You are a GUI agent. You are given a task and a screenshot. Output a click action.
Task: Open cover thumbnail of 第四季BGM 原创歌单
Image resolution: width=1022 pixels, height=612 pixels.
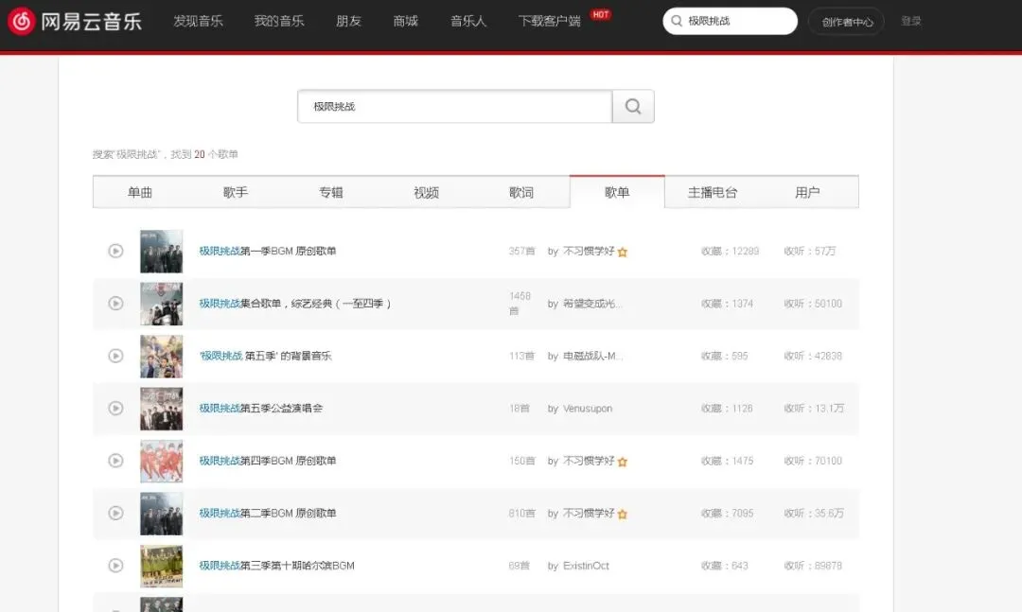162,461
